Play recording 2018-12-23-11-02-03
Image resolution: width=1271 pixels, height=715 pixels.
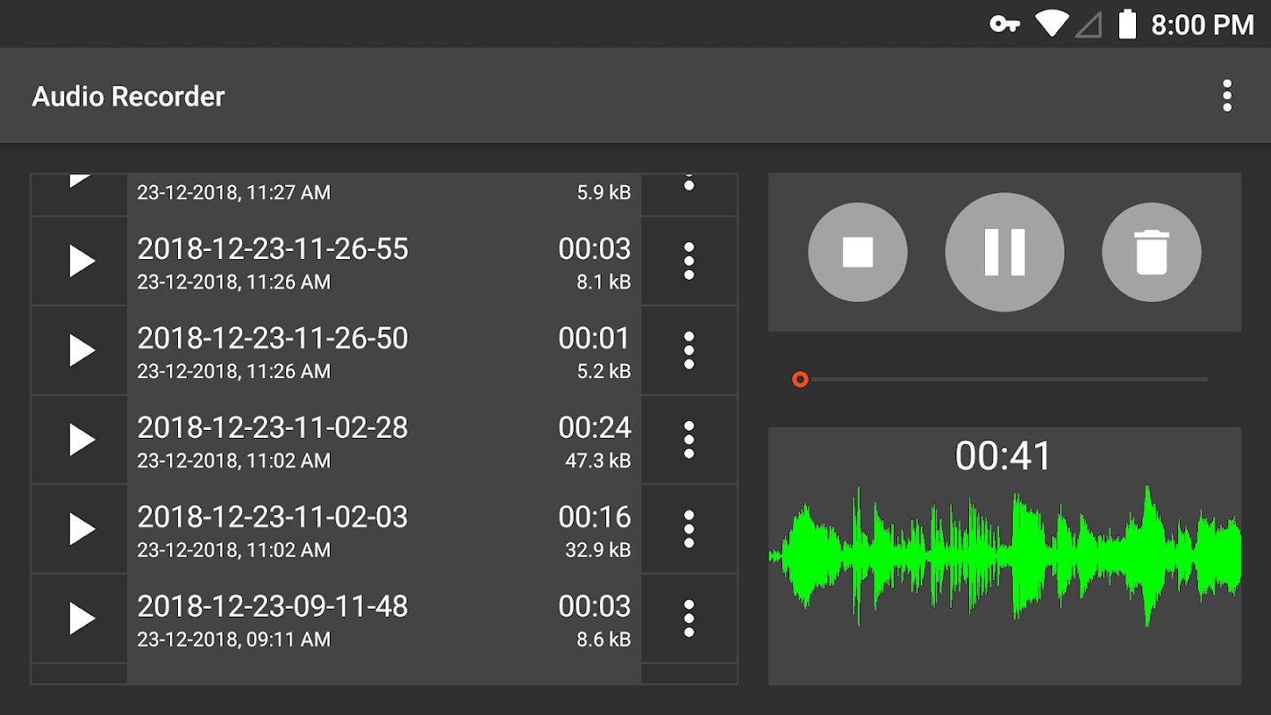coord(80,529)
